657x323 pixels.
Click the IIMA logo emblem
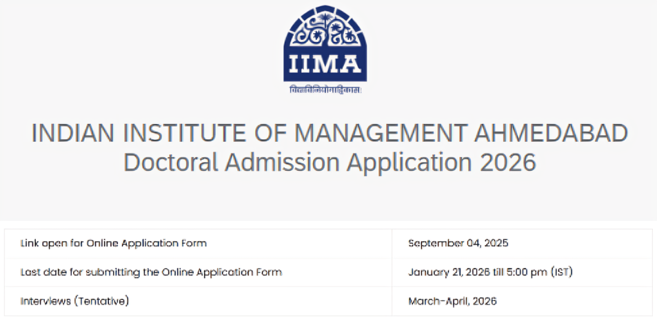tap(325, 44)
